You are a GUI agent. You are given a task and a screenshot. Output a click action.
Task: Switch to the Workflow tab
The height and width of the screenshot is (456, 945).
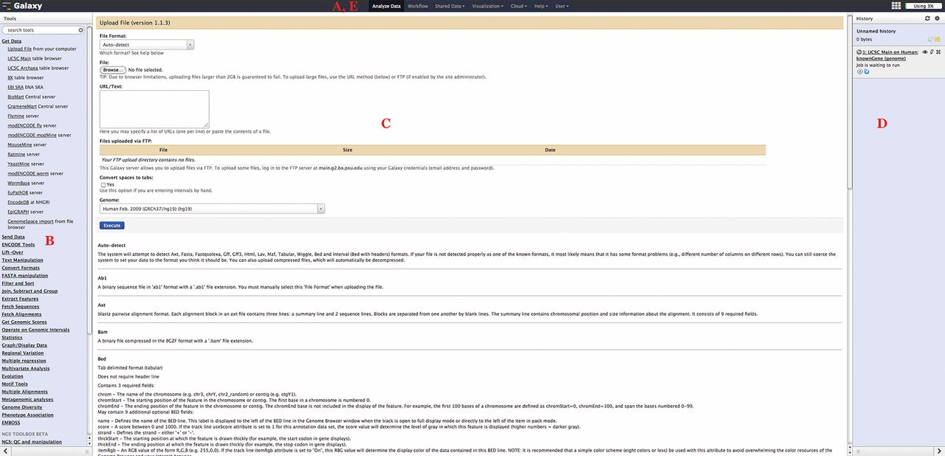pyautogui.click(x=417, y=6)
